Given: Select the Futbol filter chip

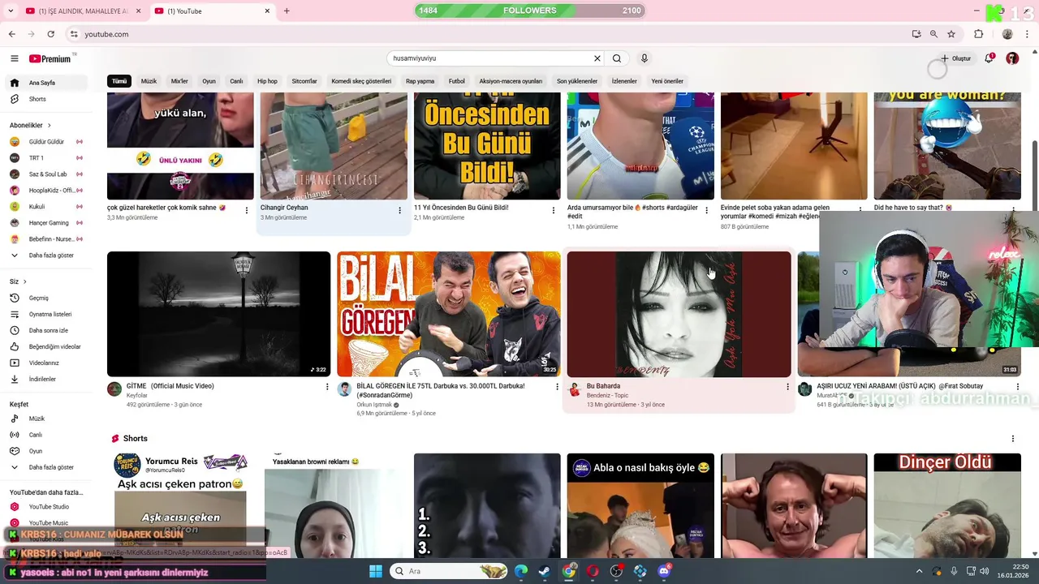Looking at the screenshot, I should (x=457, y=81).
